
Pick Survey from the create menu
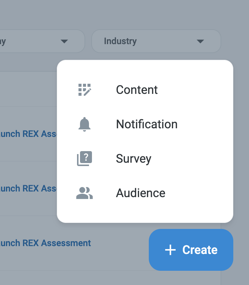[133, 159]
